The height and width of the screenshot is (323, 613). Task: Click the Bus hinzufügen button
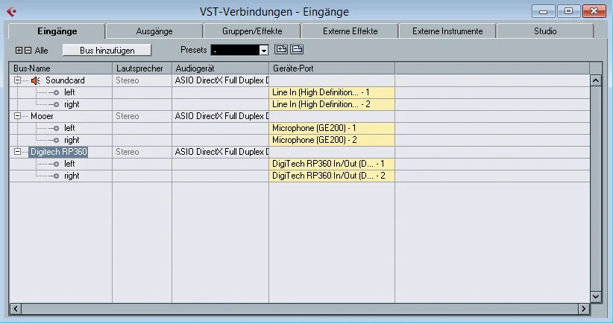pyautogui.click(x=107, y=51)
